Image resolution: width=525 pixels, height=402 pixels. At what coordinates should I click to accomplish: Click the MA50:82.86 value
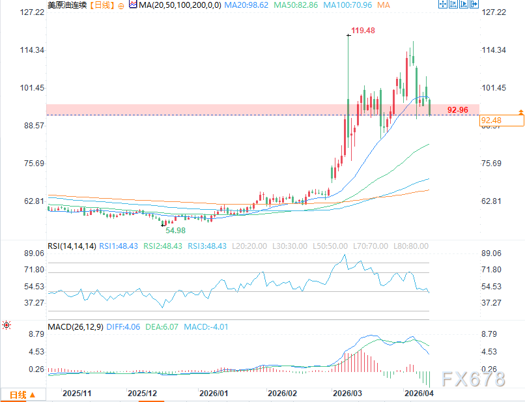[296, 5]
